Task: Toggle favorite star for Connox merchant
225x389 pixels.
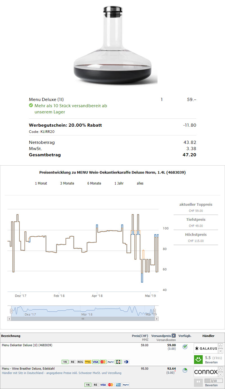Action: point(221,369)
